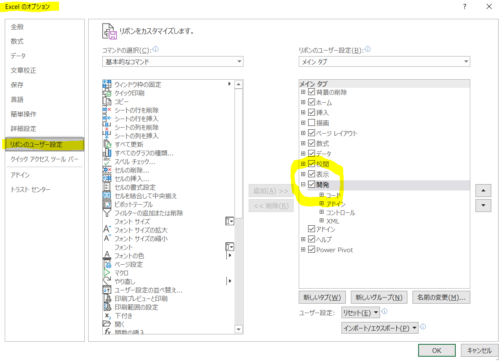Click the シートの行を挿入 icon
499x361 pixels.
click(107, 119)
